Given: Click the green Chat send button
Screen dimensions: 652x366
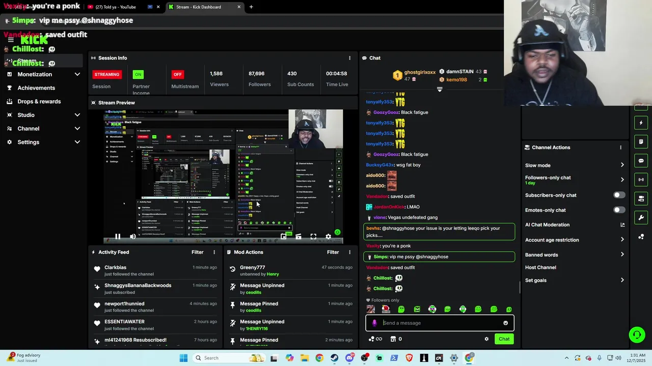Looking at the screenshot, I should (504, 339).
